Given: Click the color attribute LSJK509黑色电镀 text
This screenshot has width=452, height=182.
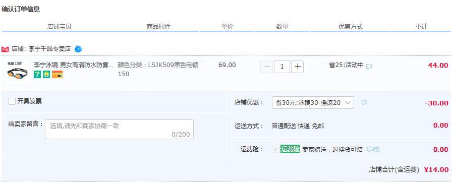Looking at the screenshot, I should click(158, 70).
